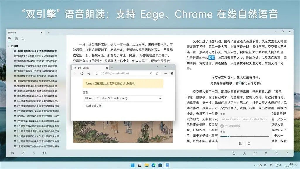Click the favorites star in browser address bar
This screenshot has height=169, width=300.
pos(157,73)
